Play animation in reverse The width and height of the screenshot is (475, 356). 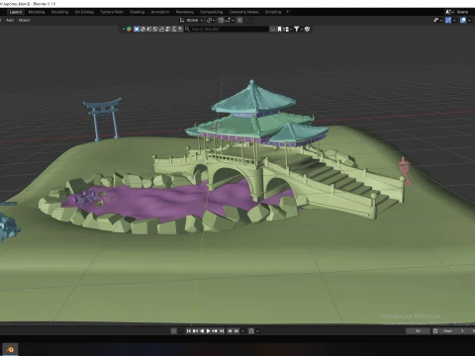[202, 330]
